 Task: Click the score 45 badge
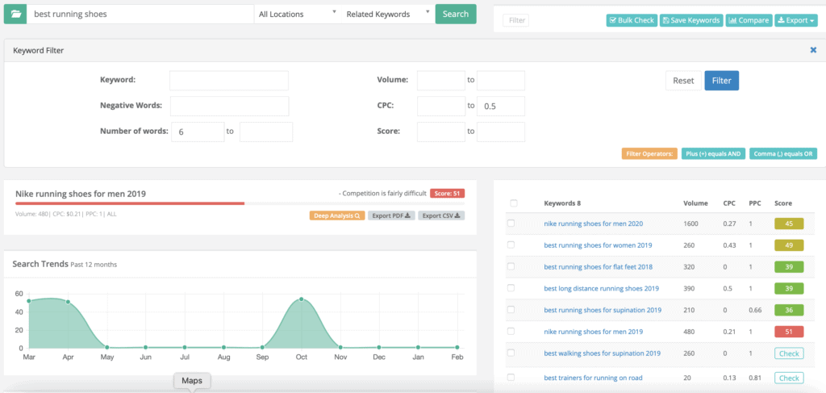[789, 224]
